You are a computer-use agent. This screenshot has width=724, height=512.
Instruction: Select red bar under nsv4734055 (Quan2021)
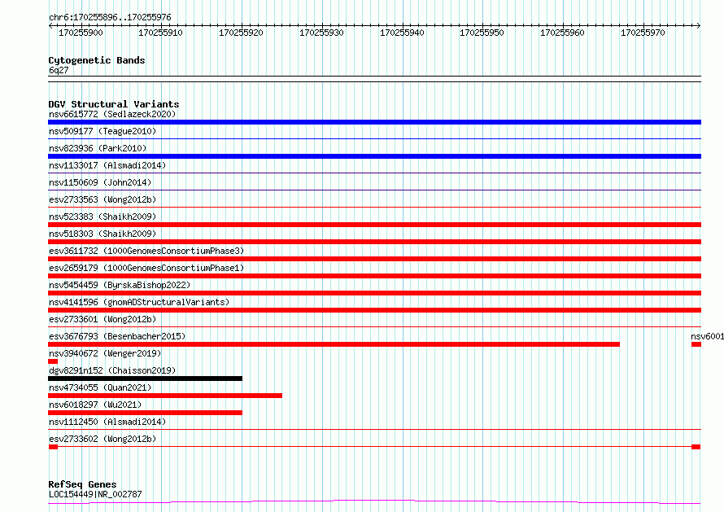tap(165, 396)
